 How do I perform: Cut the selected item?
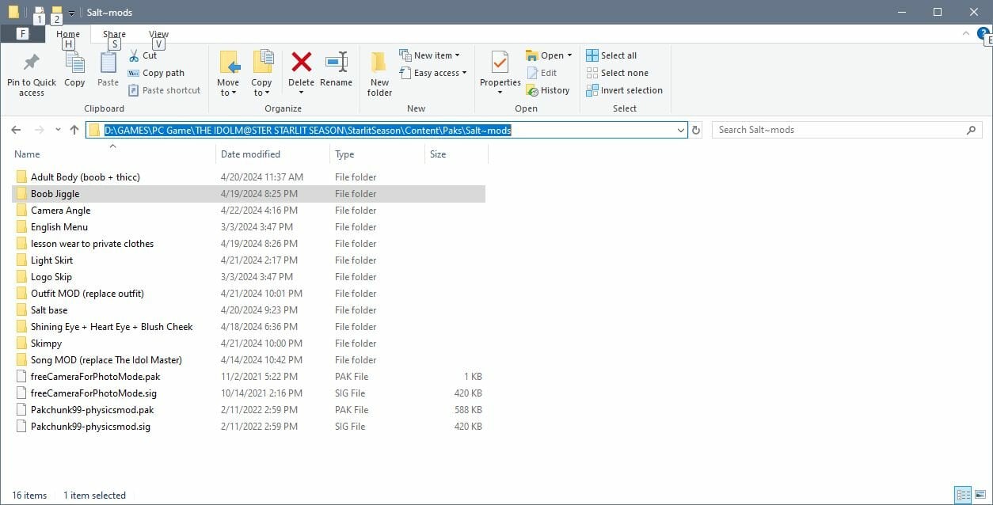click(x=143, y=55)
